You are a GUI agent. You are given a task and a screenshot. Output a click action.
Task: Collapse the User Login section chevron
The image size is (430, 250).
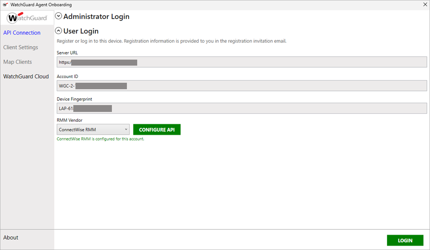pyautogui.click(x=59, y=31)
